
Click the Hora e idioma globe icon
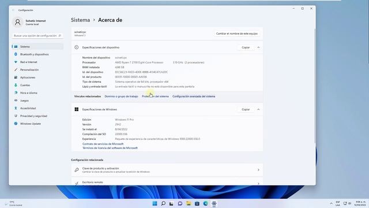(16, 93)
